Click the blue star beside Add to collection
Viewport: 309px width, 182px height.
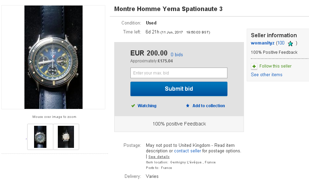(188, 106)
